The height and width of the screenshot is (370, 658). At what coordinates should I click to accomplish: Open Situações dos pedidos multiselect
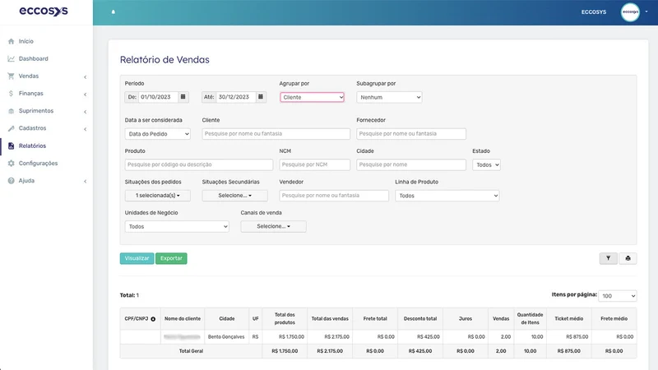[157, 196]
